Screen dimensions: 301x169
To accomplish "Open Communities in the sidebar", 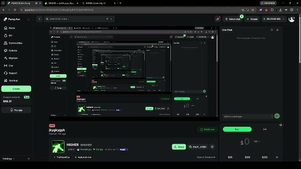I will tap(13, 43).
